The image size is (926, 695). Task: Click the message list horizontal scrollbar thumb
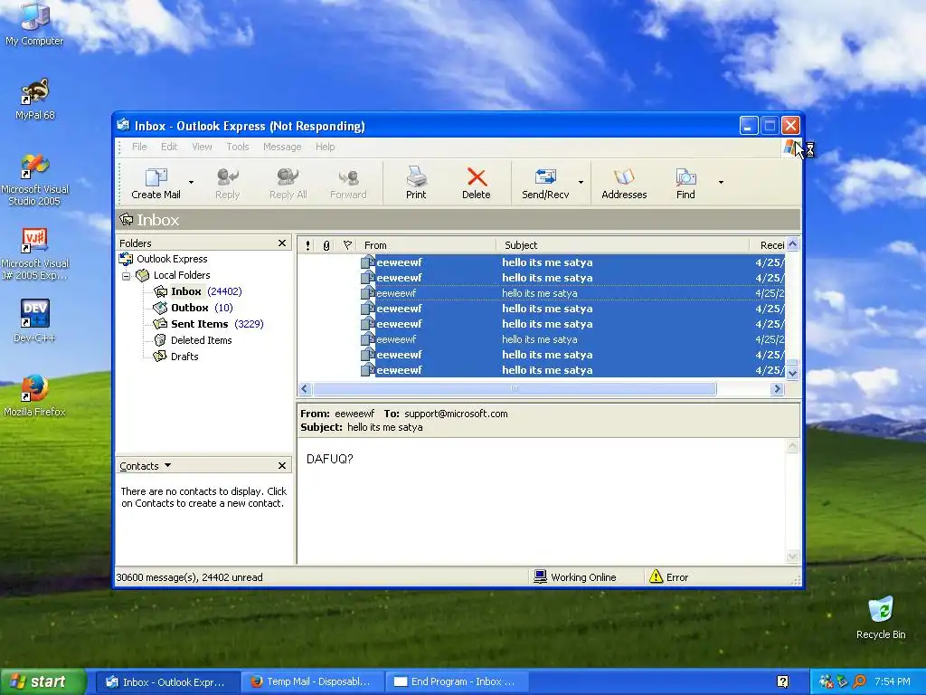tap(515, 389)
